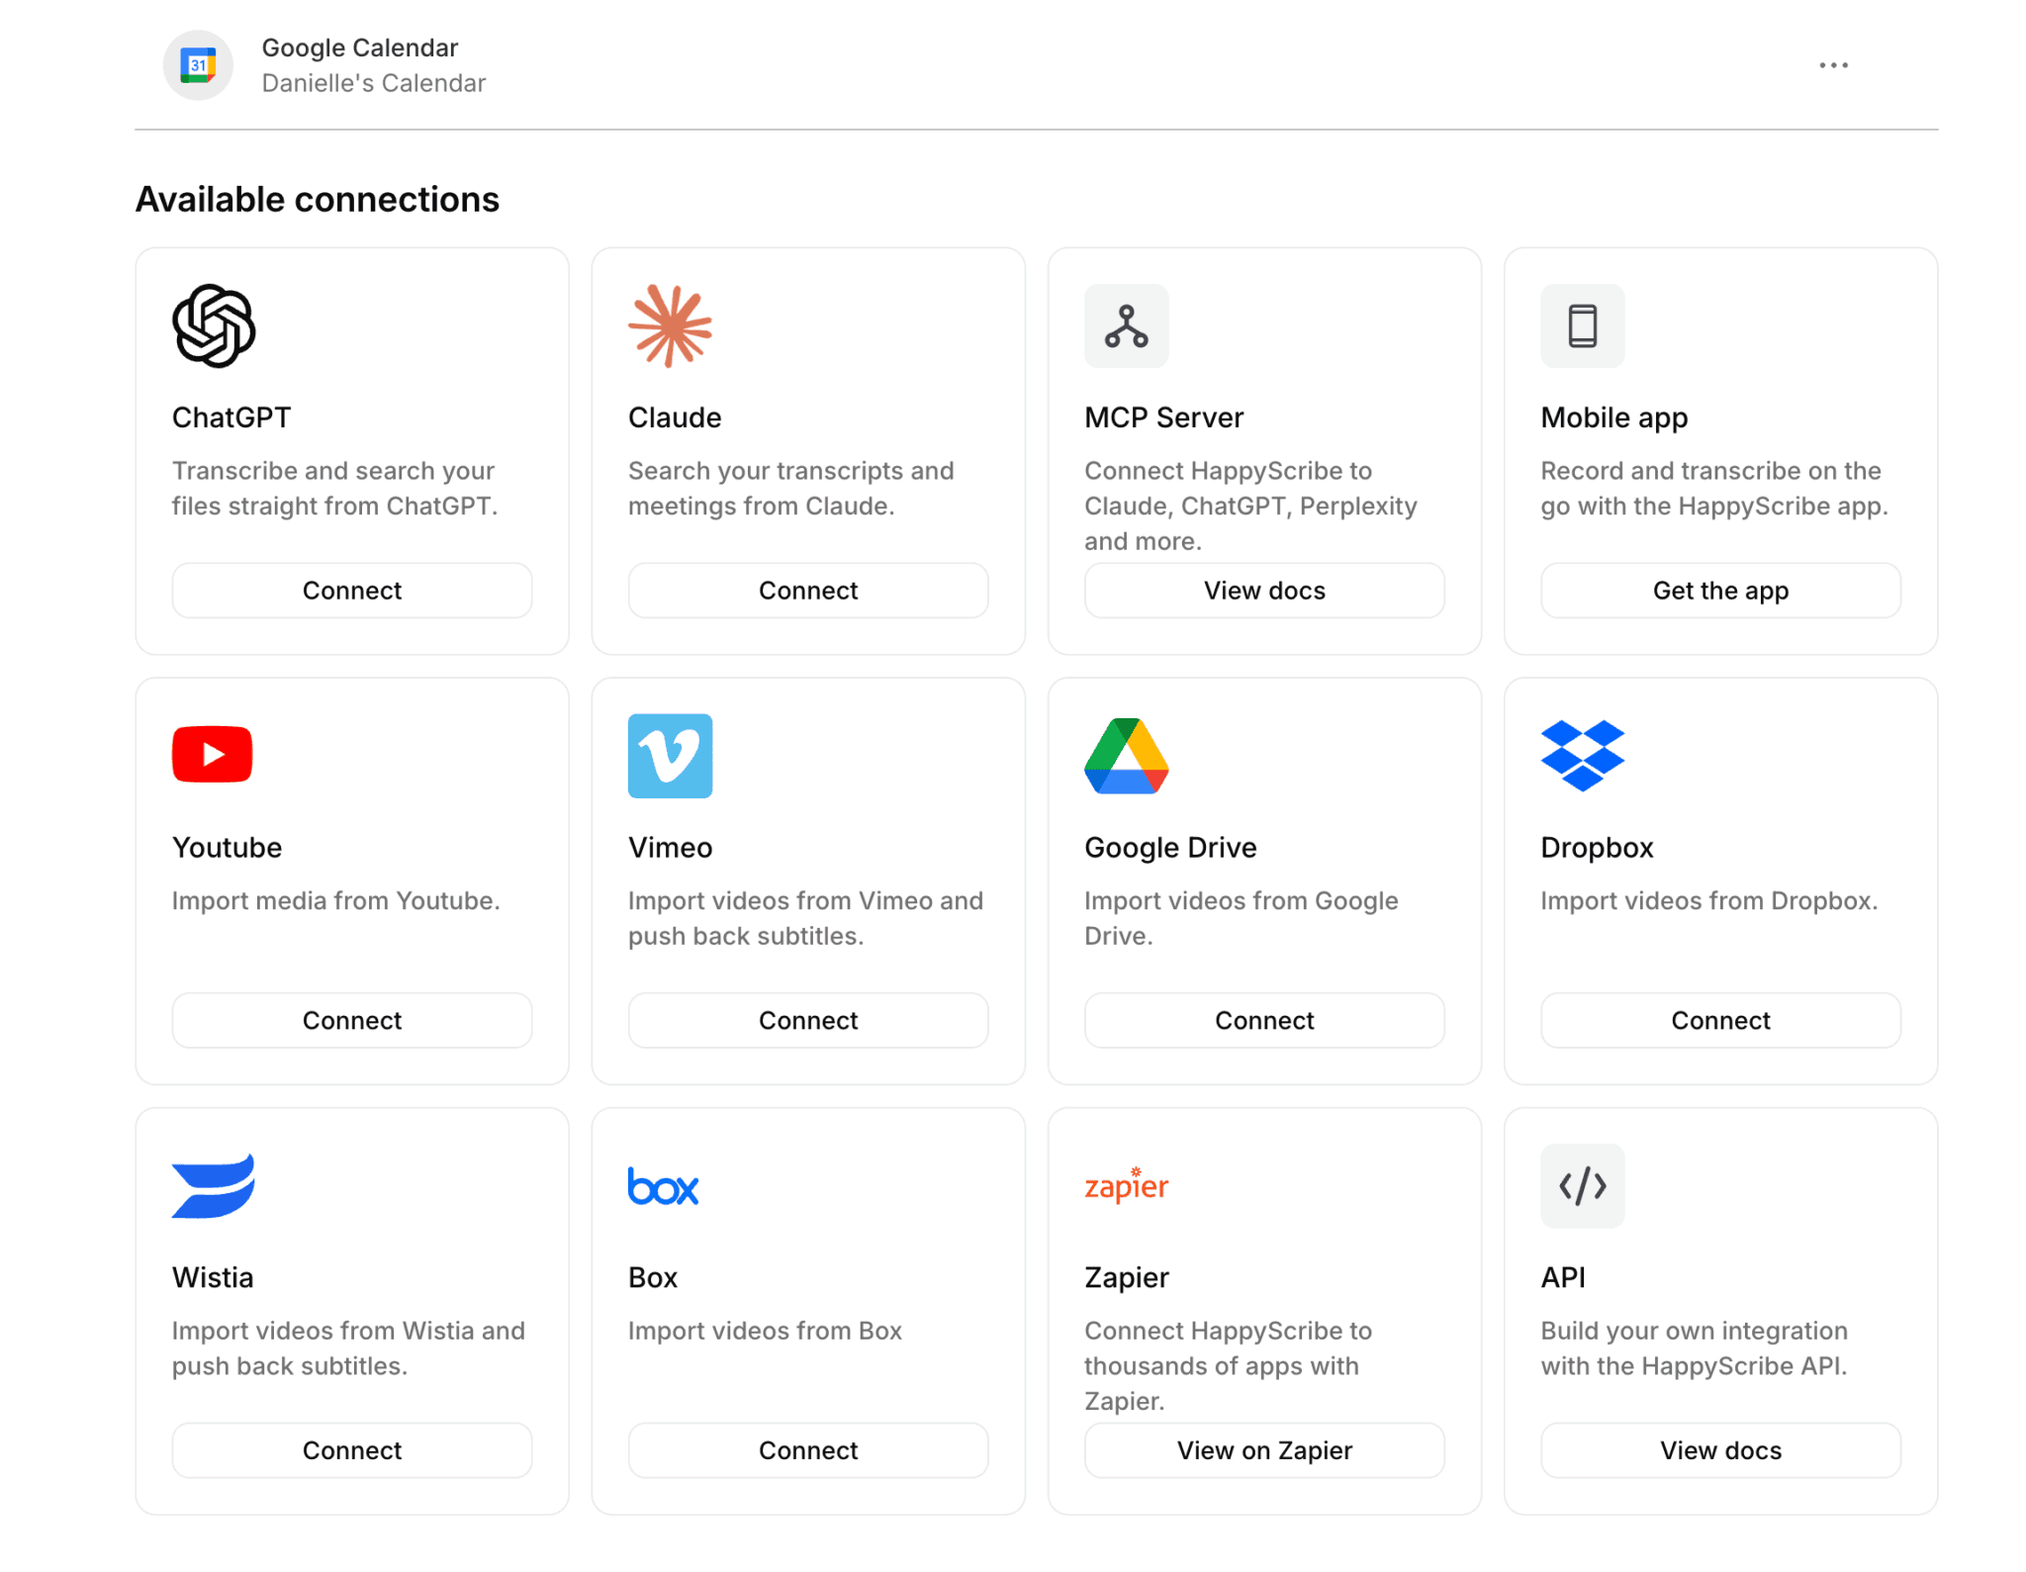Viewport: 2026px width, 1572px height.
Task: Click "Import videos from Dropbox." description
Action: [1708, 901]
